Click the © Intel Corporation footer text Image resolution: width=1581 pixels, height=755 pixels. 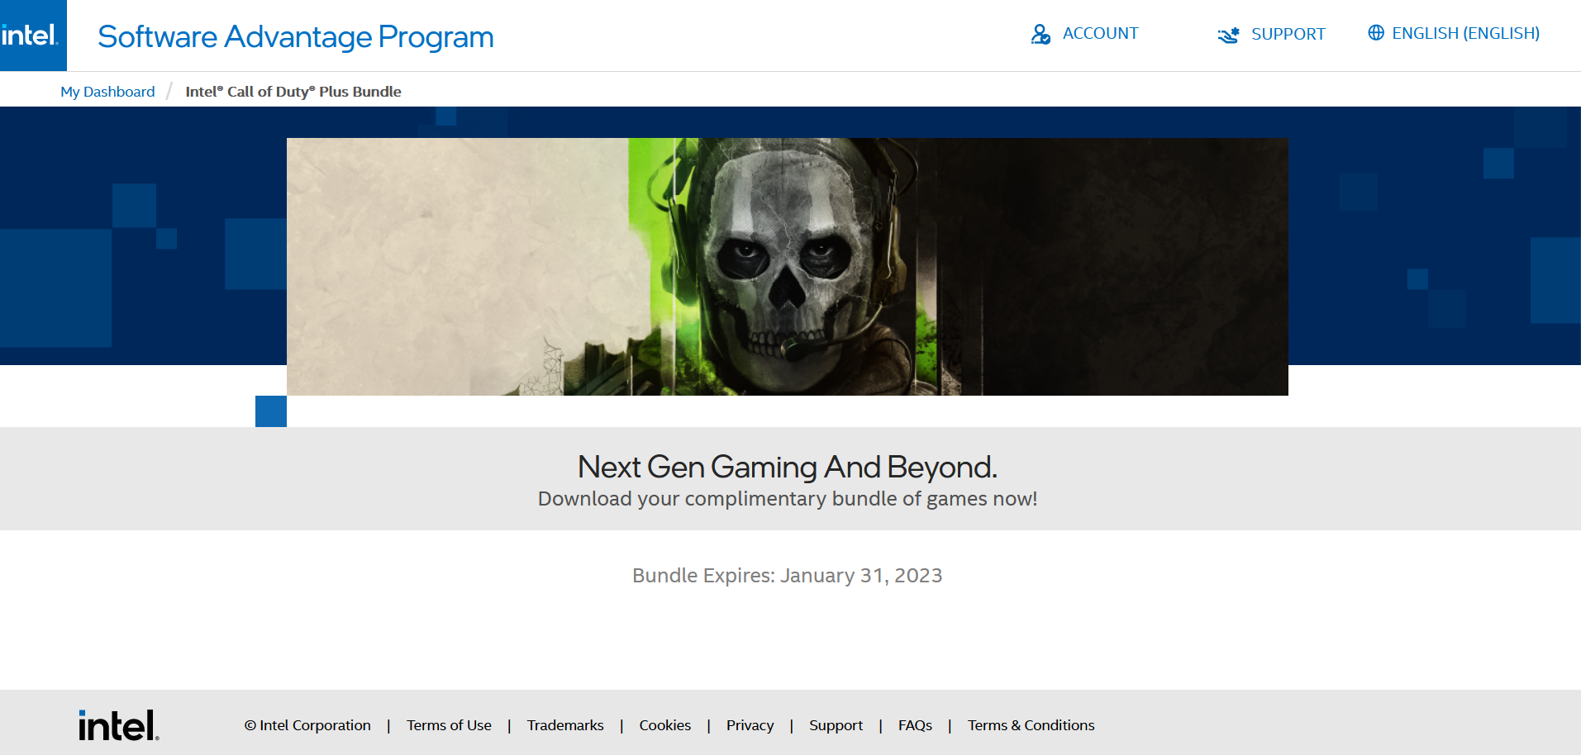(x=307, y=725)
